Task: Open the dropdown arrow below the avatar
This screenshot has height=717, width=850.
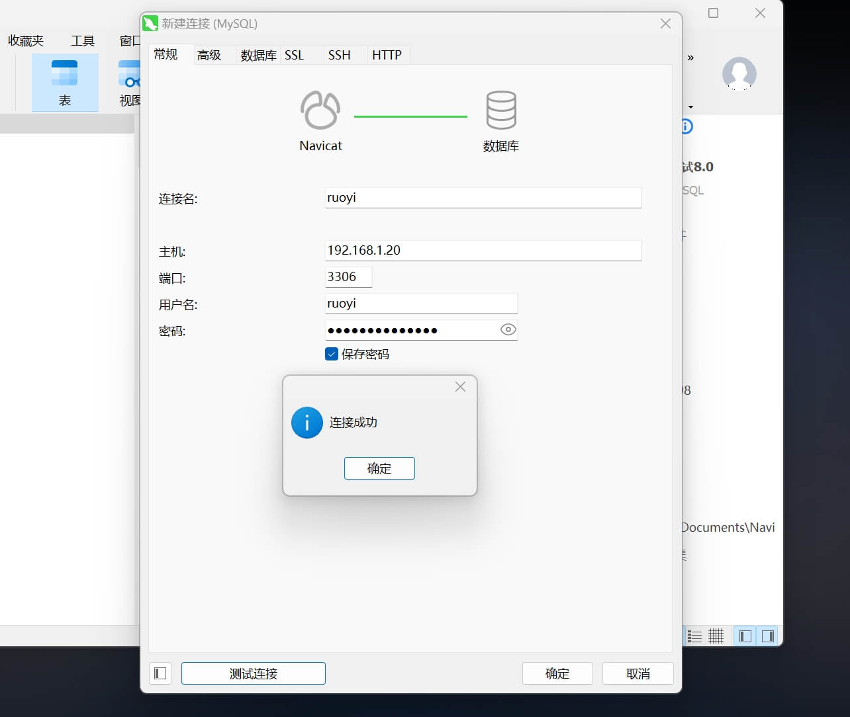Action: (x=690, y=107)
